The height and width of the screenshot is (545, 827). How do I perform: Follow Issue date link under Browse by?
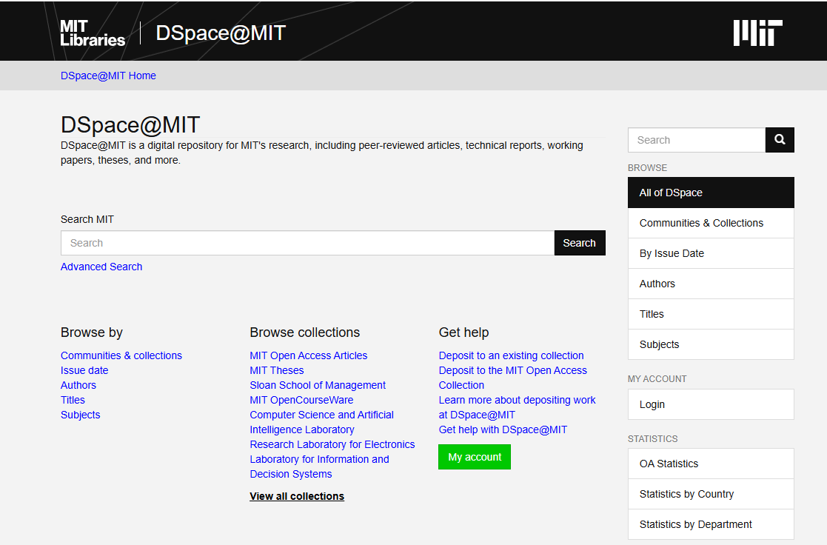(x=84, y=370)
